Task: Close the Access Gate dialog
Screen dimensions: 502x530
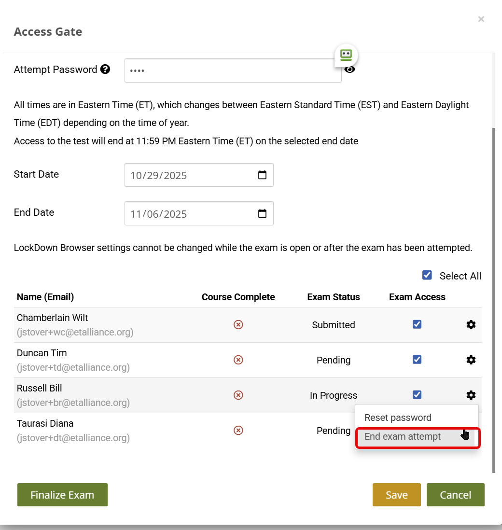Action: coord(481,19)
